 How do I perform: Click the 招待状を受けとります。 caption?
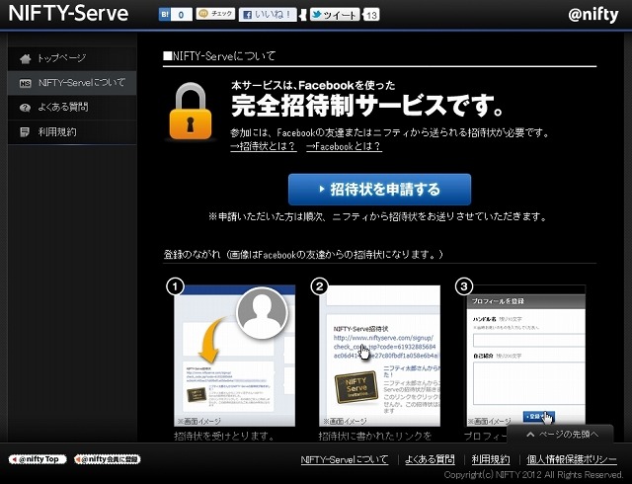(x=224, y=436)
